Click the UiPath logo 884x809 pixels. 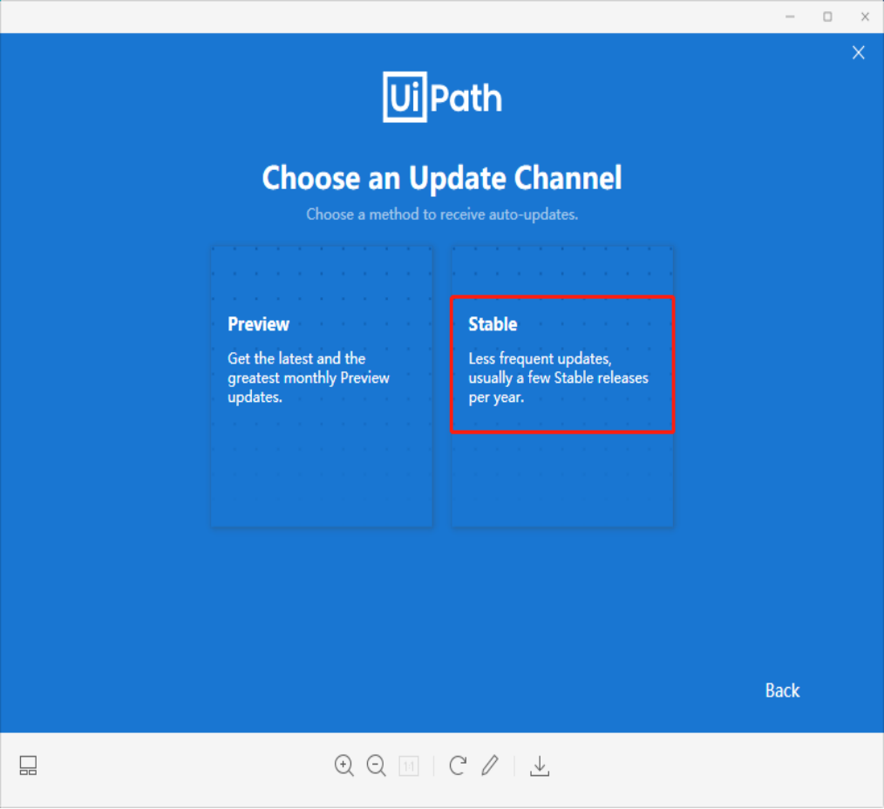click(x=442, y=97)
